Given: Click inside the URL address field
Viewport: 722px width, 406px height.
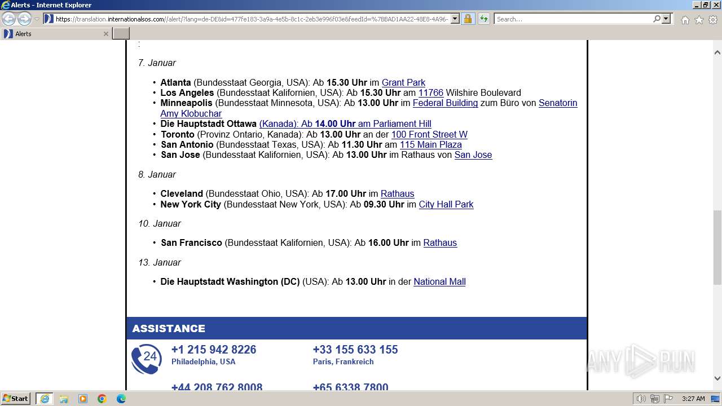Looking at the screenshot, I should coord(252,19).
